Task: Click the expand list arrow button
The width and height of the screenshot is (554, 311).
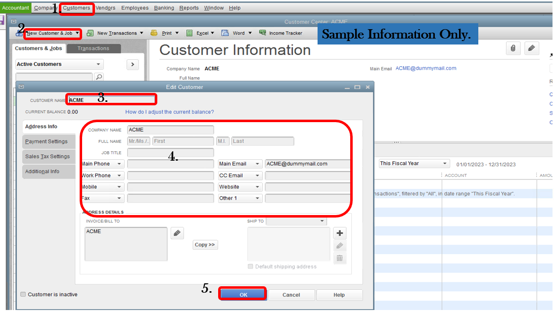Action: coord(133,64)
